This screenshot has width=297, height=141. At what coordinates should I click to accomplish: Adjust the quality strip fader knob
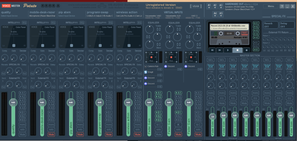tap(13, 102)
